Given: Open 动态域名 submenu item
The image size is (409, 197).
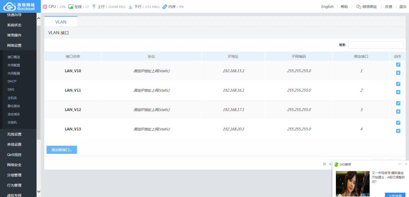Looking at the screenshot, I should point(14,114).
